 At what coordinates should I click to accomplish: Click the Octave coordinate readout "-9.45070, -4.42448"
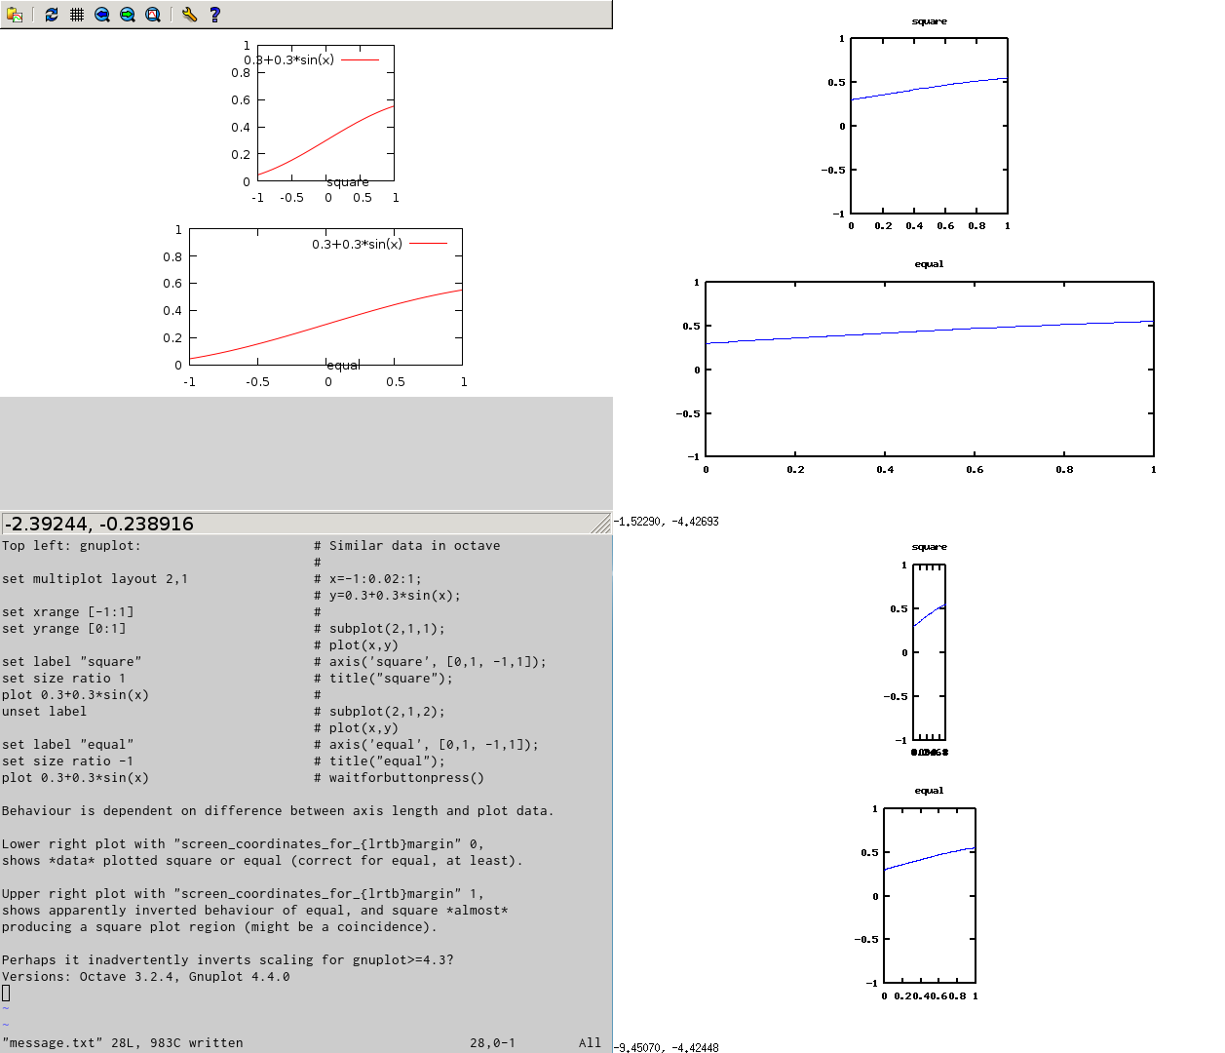tap(667, 1048)
